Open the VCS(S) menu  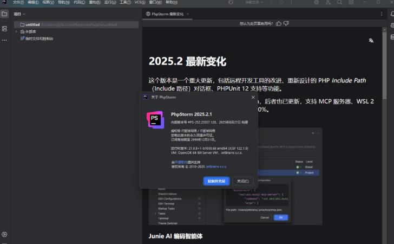140,2
